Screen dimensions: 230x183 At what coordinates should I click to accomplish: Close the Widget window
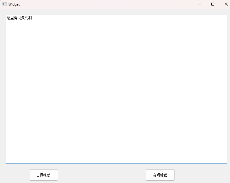pos(226,4)
